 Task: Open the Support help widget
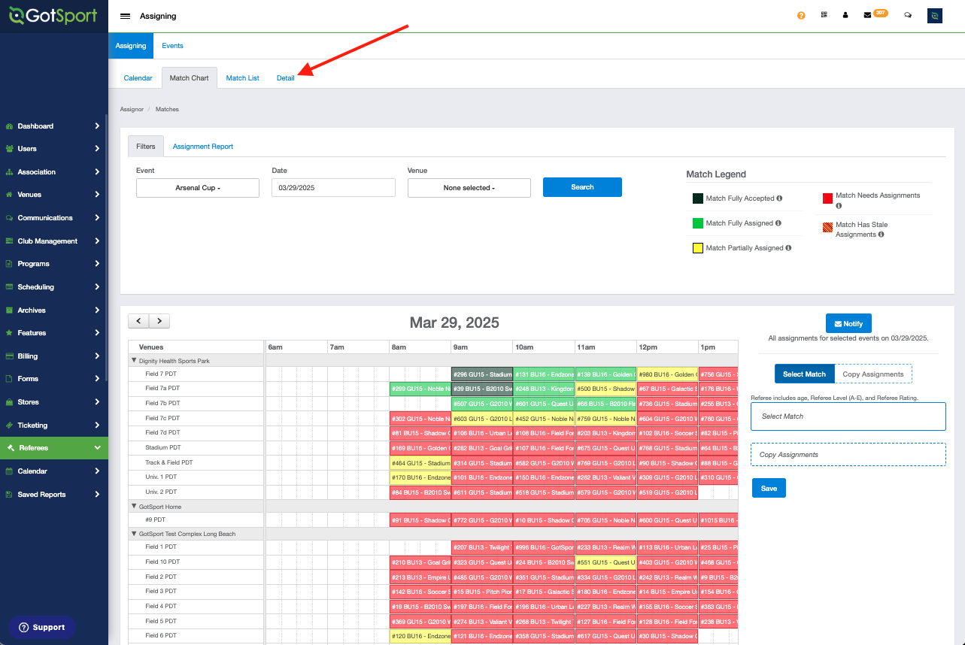[x=42, y=627]
